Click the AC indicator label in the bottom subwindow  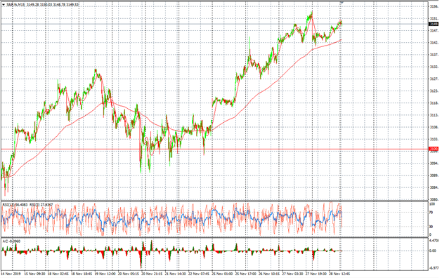point(11,241)
